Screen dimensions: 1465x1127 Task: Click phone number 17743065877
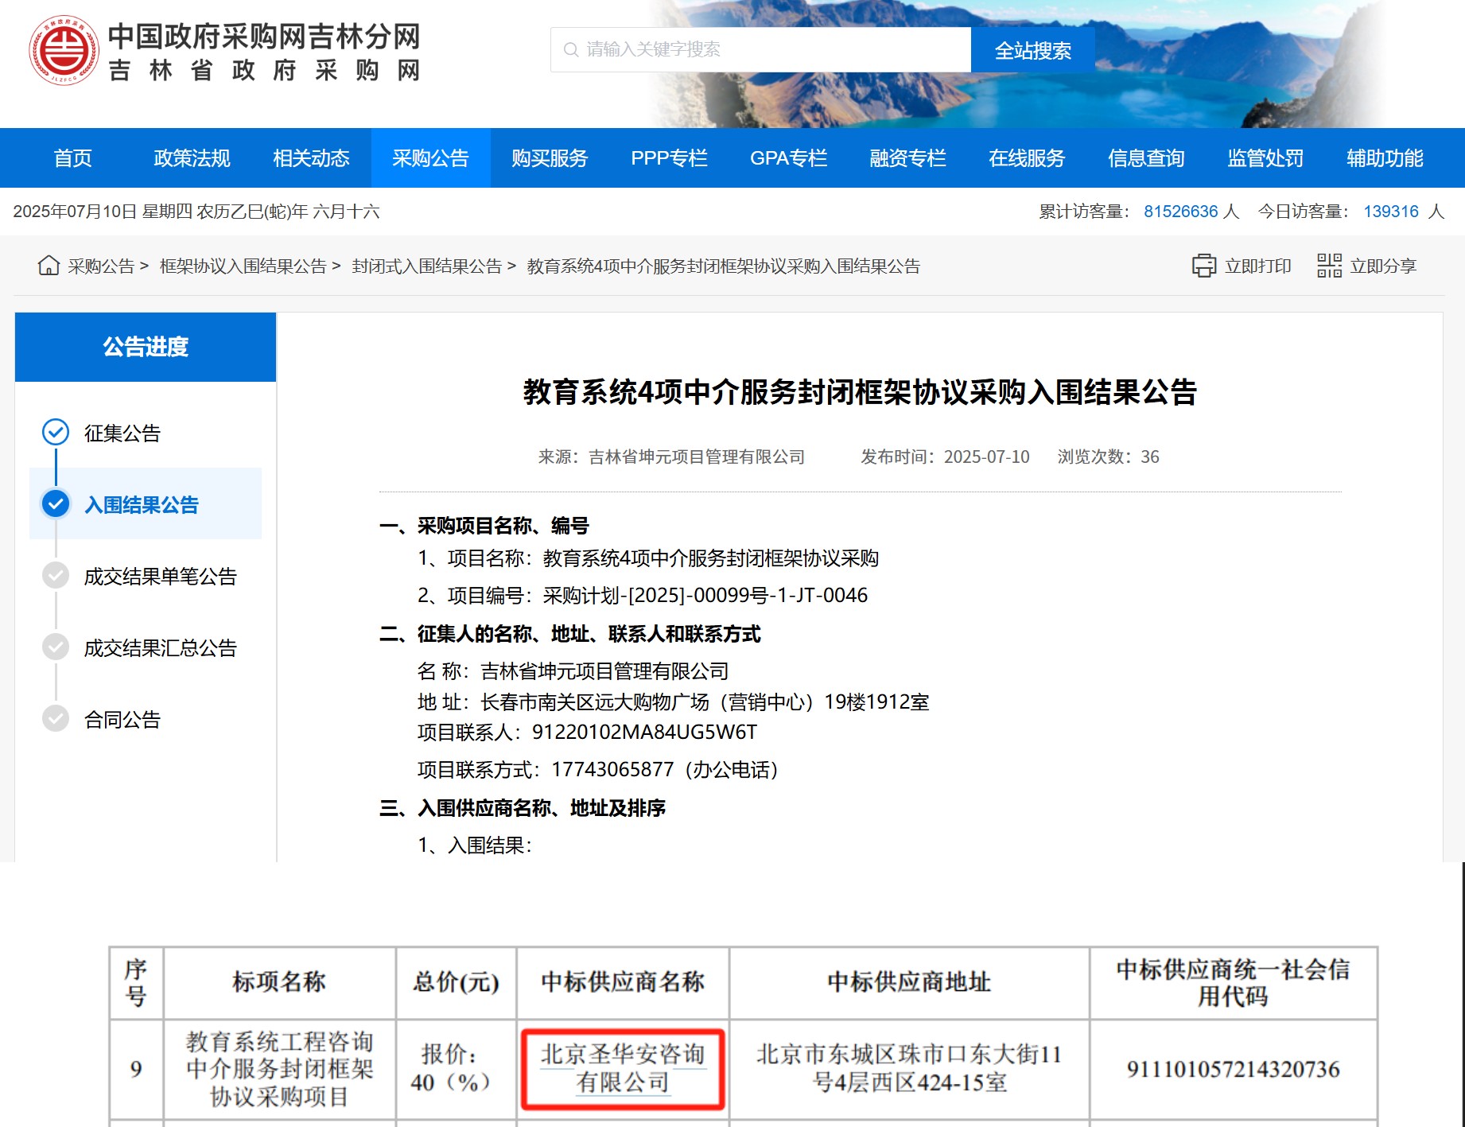pyautogui.click(x=612, y=769)
